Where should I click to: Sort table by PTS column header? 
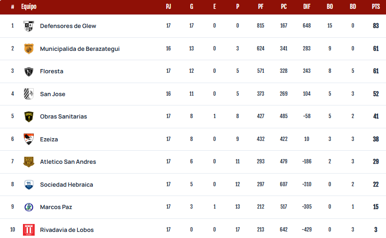(376, 7)
